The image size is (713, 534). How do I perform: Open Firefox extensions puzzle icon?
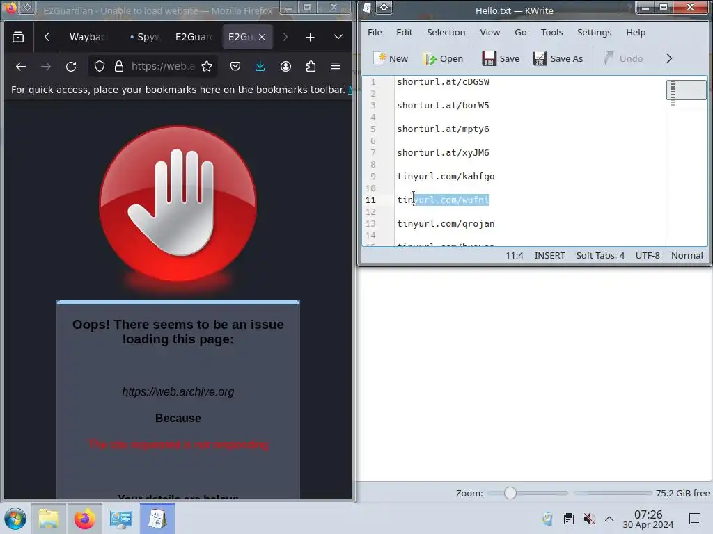tap(311, 66)
